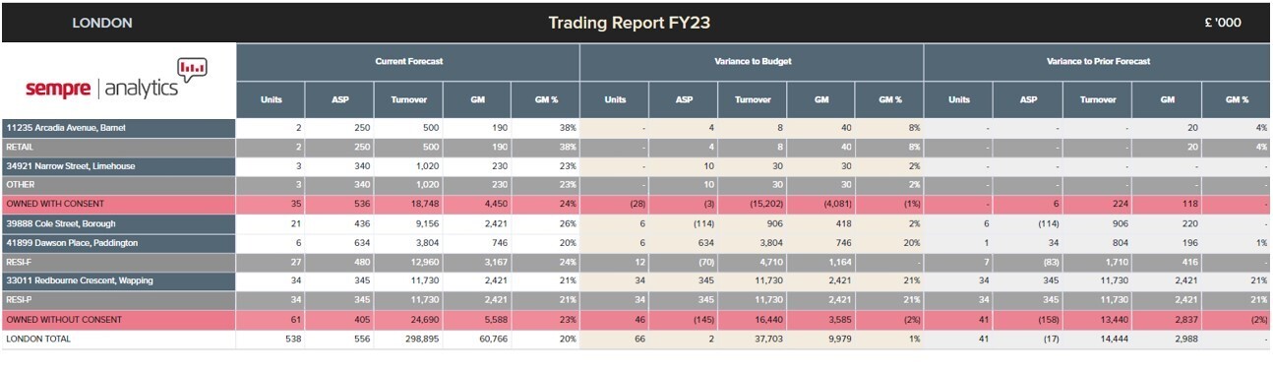The width and height of the screenshot is (1273, 371).
Task: Click the Turnover header under Current Forecast
Action: pyautogui.click(x=408, y=99)
